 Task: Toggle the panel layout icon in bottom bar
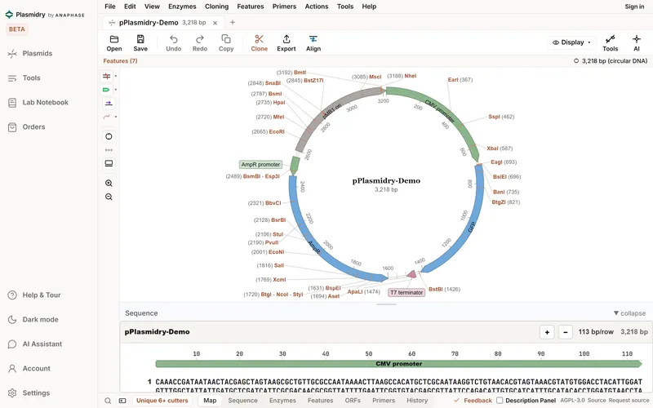[x=122, y=401]
